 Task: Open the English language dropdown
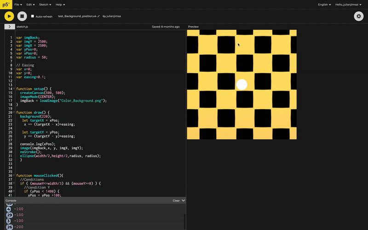[x=324, y=5]
